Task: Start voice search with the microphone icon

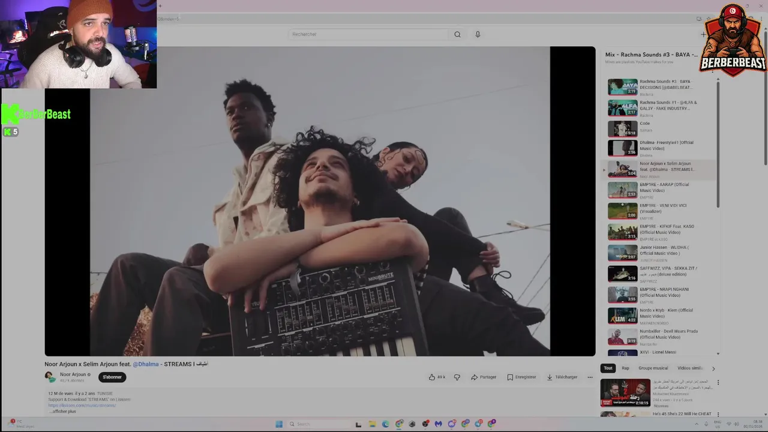Action: 478,34
